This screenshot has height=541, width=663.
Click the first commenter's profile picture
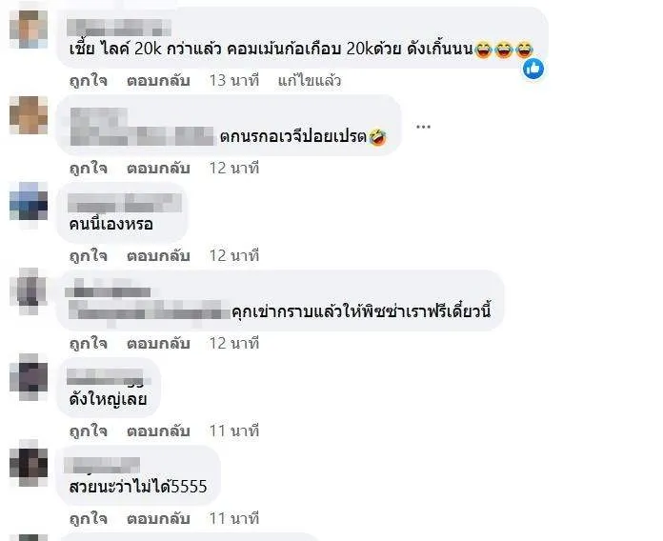point(29,30)
